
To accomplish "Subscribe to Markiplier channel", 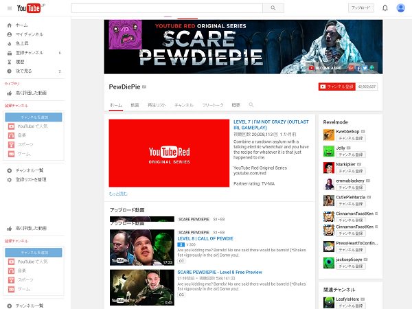I will pyautogui.click(x=351, y=171).
